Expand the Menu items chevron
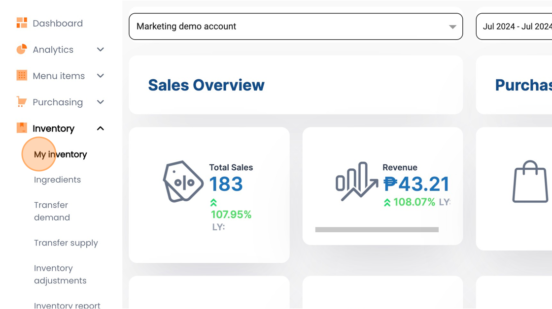Viewport: 552px width, 309px height. [x=101, y=76]
